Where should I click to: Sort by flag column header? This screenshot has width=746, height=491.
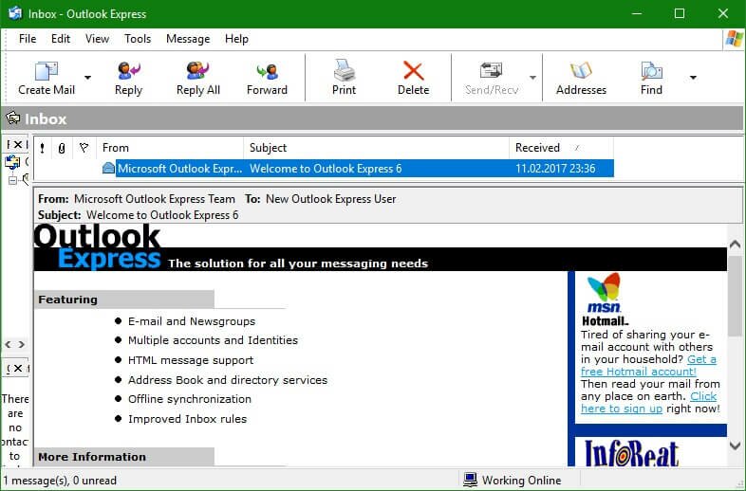(x=84, y=148)
